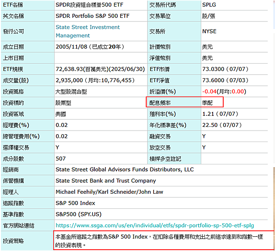Click the SPLG exchange ticker code

pos(209,5)
